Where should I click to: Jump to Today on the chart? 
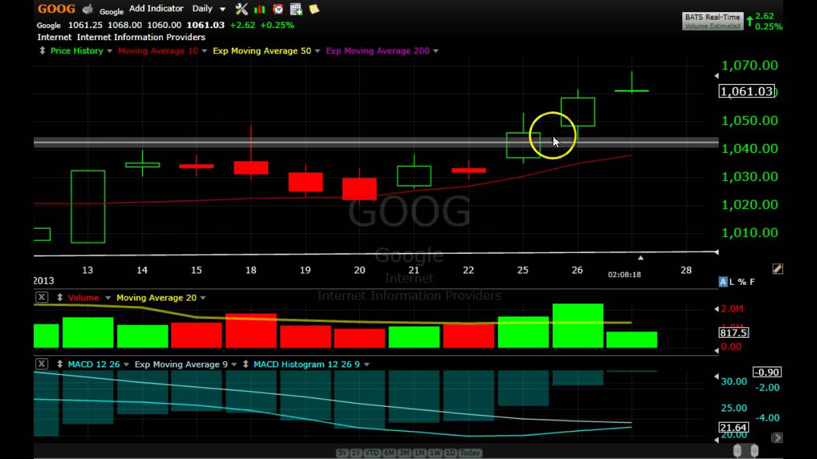[x=470, y=453]
